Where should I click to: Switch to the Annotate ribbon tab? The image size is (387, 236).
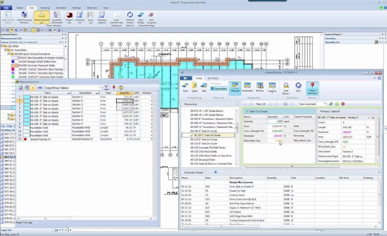point(61,8)
